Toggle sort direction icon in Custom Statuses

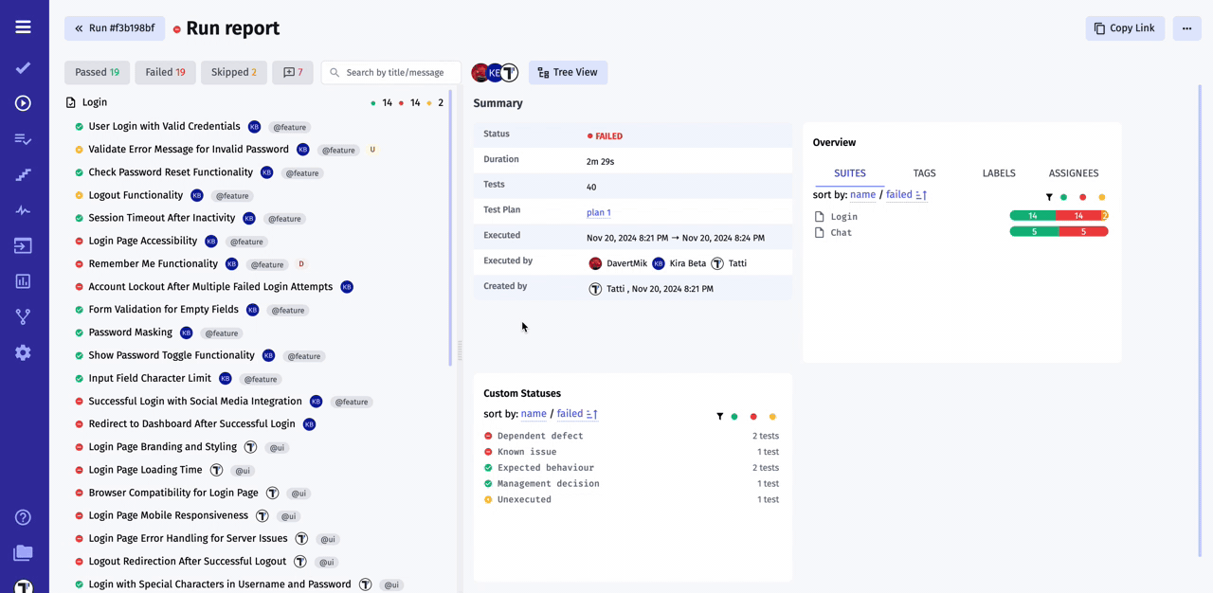click(x=591, y=414)
